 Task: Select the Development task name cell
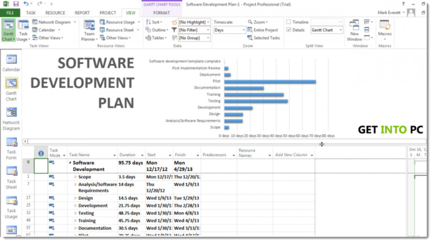(x=93, y=206)
